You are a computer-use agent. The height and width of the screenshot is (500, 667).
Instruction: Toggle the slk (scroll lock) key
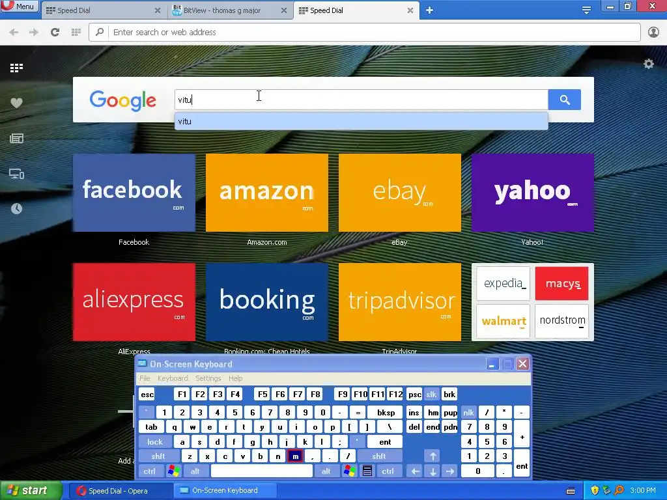431,395
